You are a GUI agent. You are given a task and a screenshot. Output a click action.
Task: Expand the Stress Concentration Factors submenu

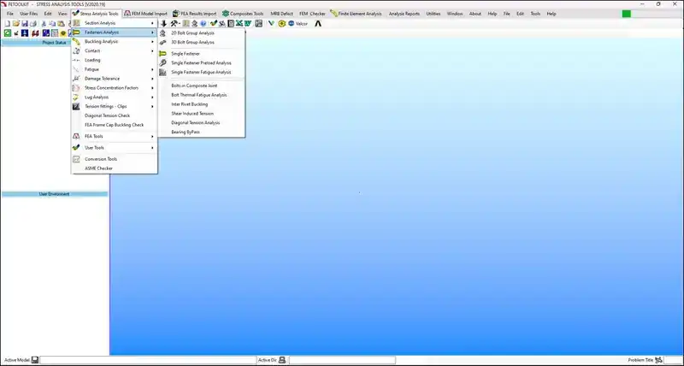click(x=115, y=88)
